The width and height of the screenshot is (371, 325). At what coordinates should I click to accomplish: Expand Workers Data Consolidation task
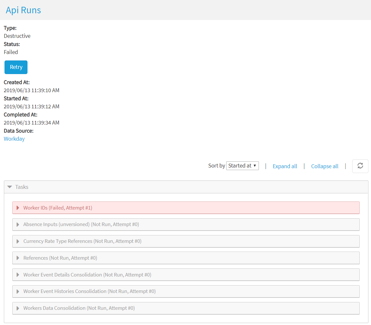click(79, 308)
